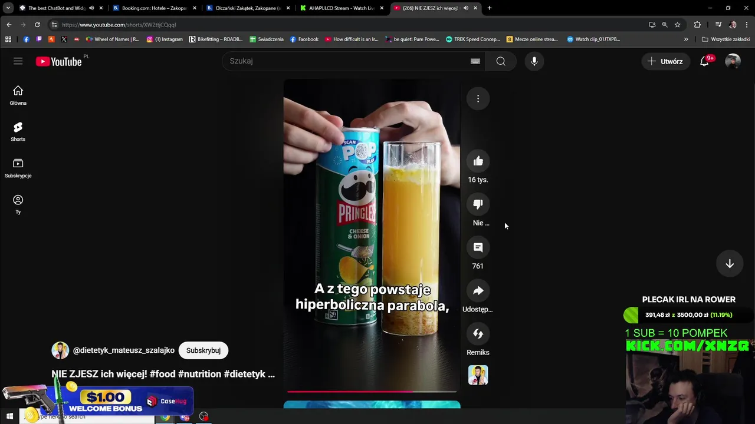
Task: Open the browser extensions puzzle icon
Action: coord(697,25)
